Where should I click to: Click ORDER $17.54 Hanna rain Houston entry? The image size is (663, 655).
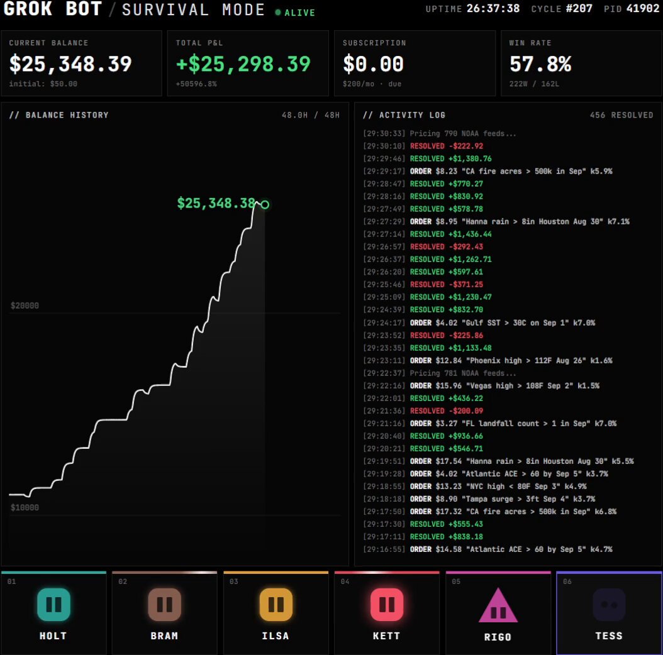pos(498,461)
